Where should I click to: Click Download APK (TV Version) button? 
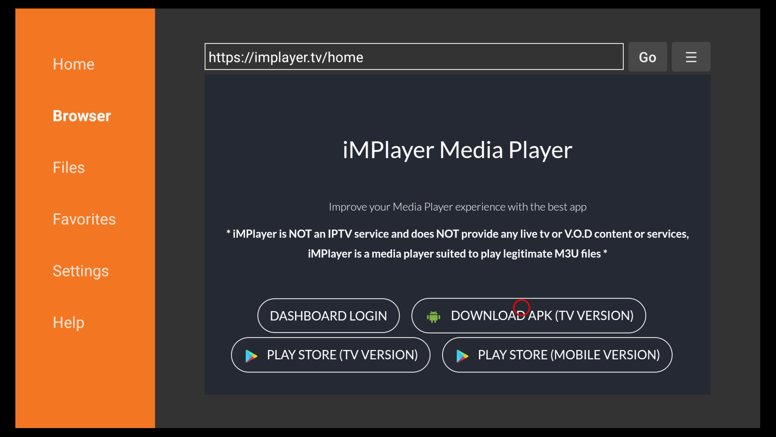point(528,316)
